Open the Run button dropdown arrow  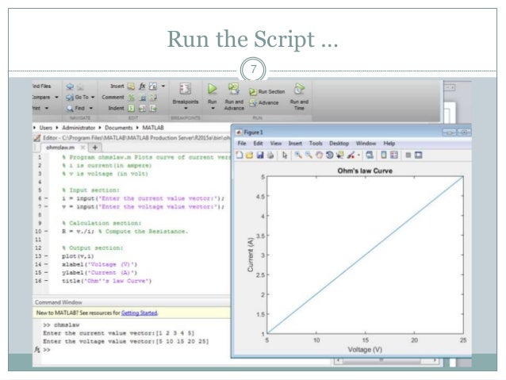click(213, 109)
